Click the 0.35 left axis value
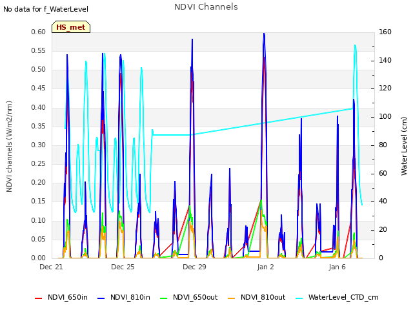413x310 pixels. tap(39, 126)
